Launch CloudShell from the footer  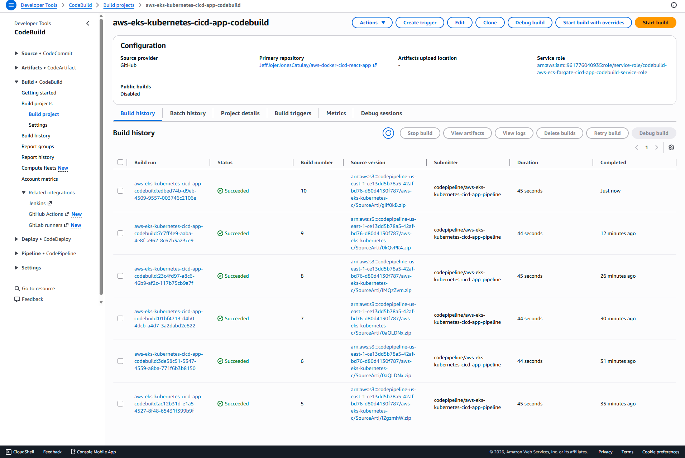tap(20, 452)
